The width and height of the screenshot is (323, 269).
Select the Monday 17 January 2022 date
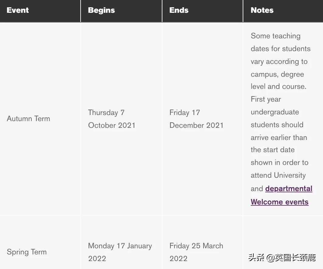(120, 252)
